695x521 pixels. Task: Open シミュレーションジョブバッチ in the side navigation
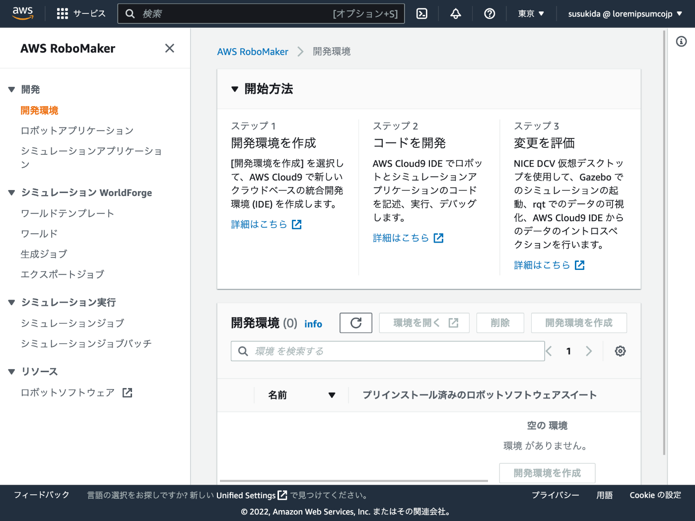(x=86, y=344)
